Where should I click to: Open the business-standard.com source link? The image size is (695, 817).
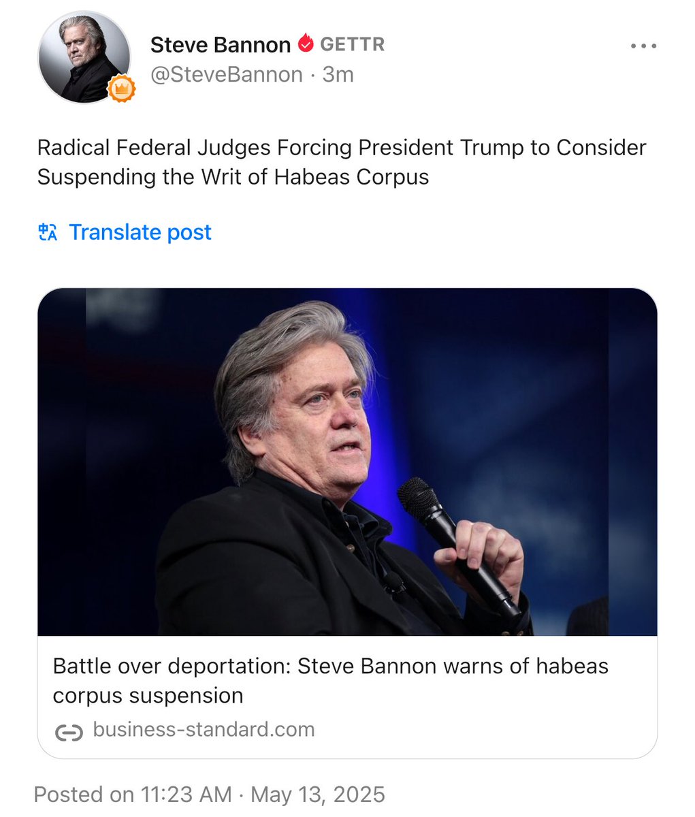204,729
